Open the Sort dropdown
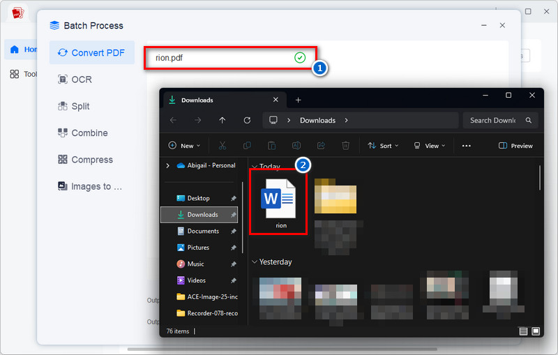 pos(383,146)
